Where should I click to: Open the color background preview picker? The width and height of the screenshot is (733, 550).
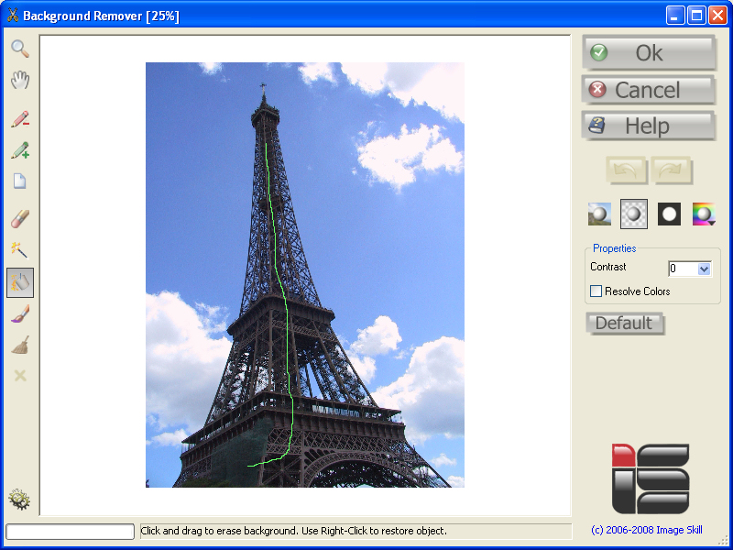(x=704, y=214)
